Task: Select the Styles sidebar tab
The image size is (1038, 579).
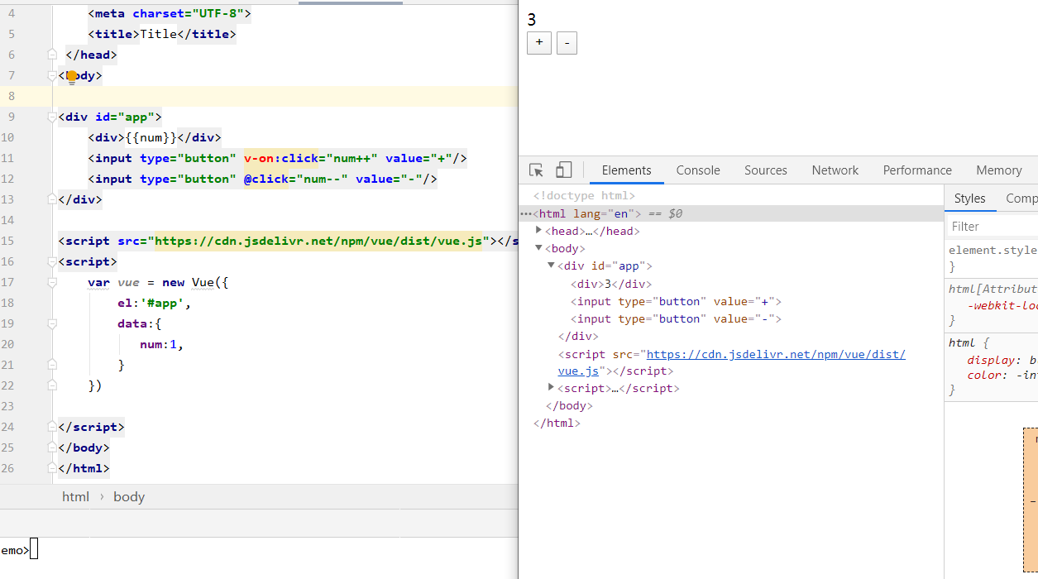Action: tap(969, 199)
